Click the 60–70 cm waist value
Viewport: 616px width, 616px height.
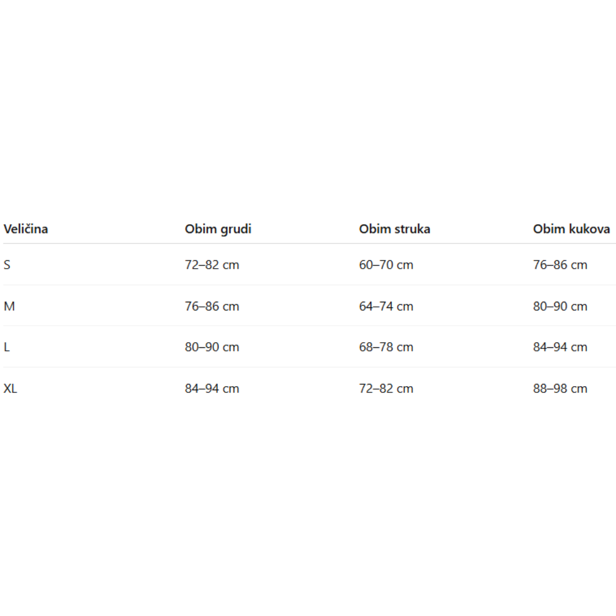click(x=386, y=265)
